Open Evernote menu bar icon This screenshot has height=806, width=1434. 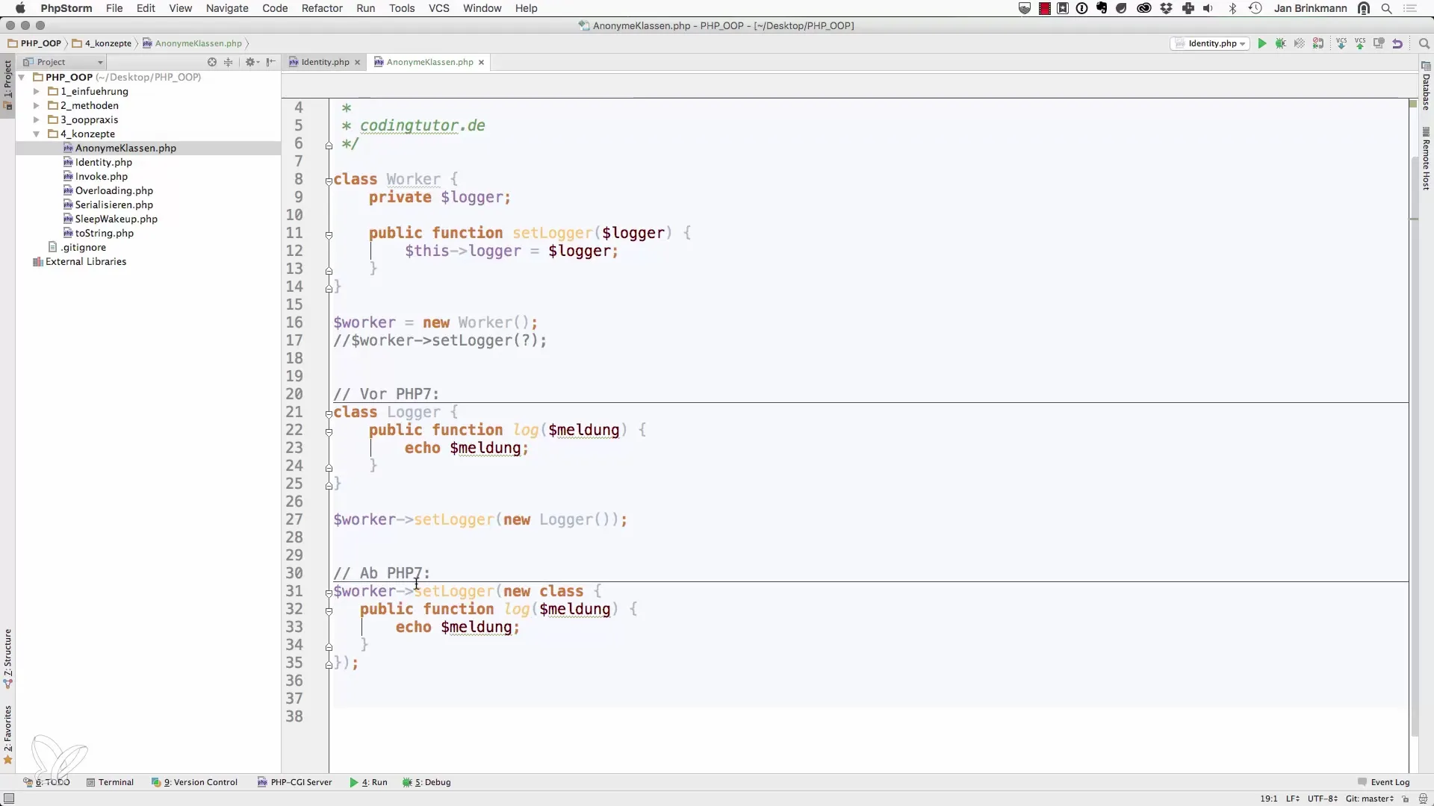point(1102,8)
